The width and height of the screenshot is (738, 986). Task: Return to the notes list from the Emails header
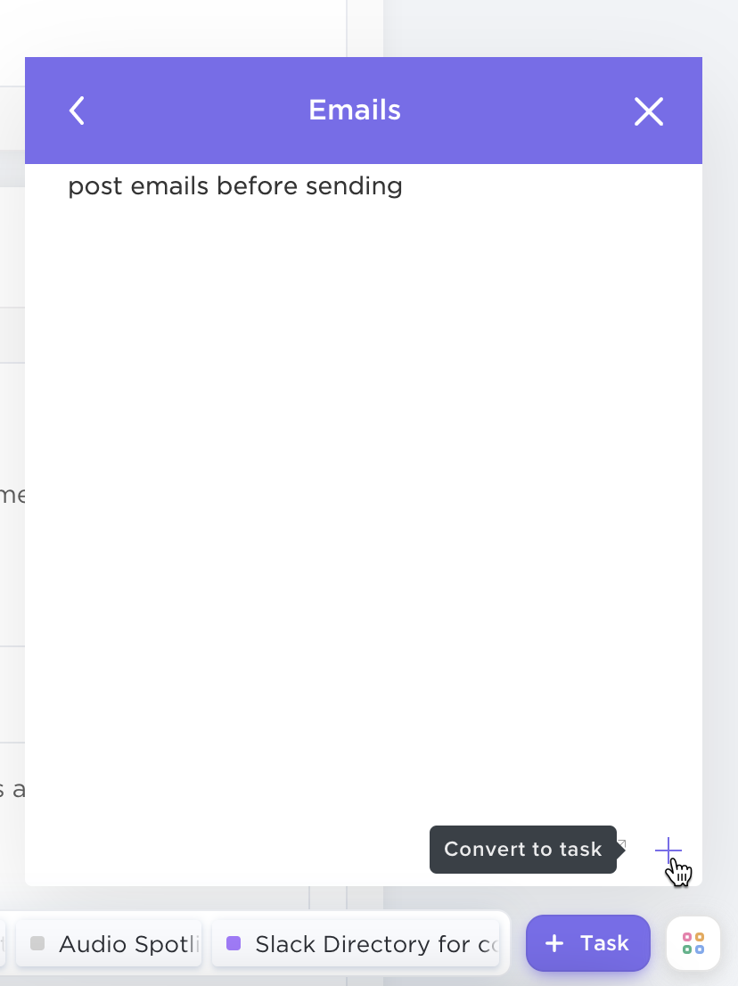[x=77, y=111]
